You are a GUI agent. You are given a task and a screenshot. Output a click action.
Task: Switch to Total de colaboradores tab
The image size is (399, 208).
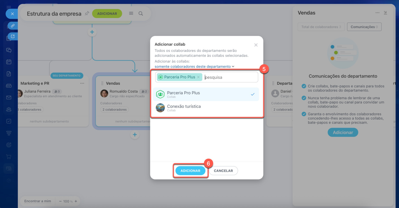click(321, 27)
